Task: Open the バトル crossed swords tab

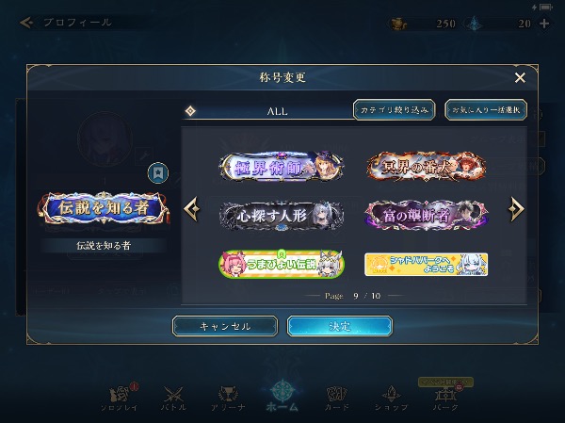Action: 173,399
